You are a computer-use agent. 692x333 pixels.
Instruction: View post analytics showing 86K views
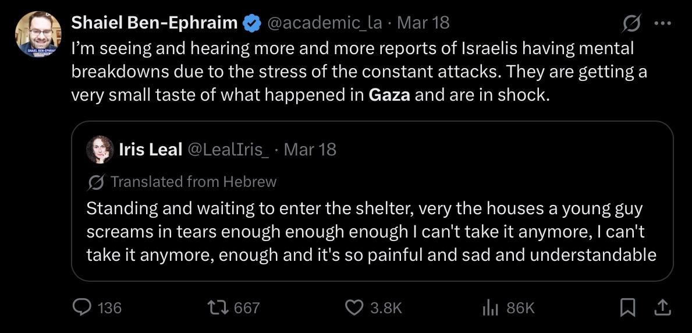489,307
